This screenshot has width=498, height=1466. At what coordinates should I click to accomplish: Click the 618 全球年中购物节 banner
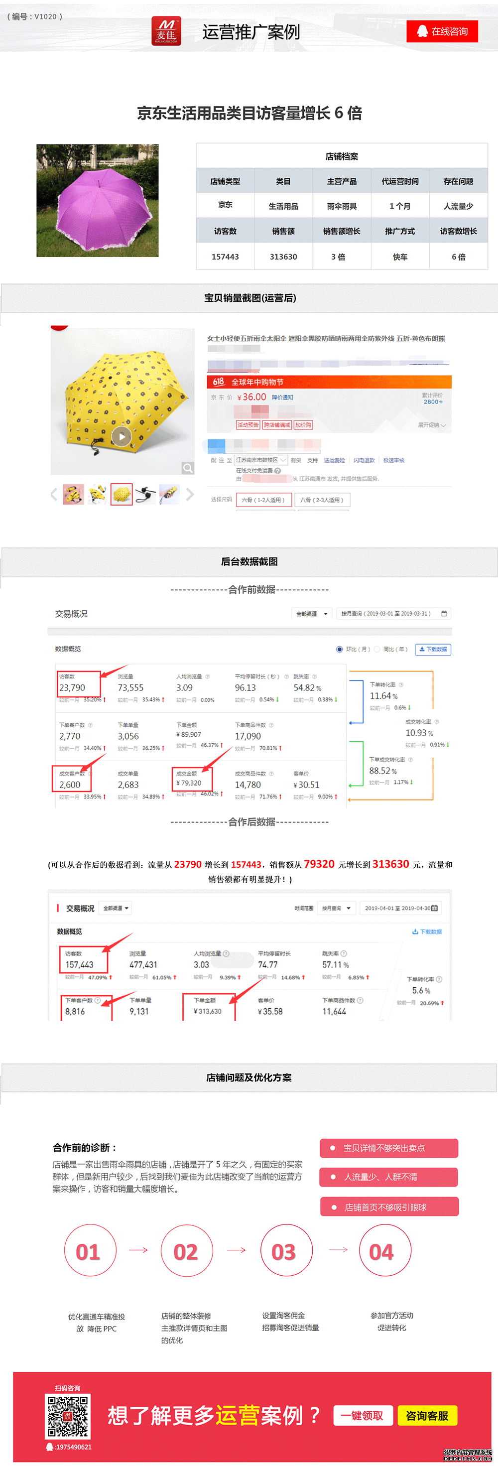coord(329,382)
